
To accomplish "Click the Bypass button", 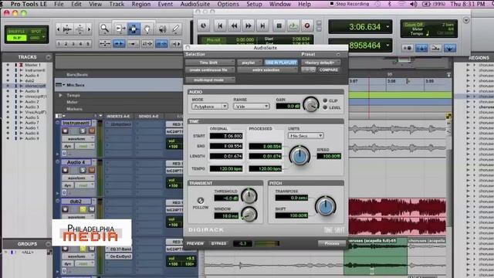I will pyautogui.click(x=218, y=243).
